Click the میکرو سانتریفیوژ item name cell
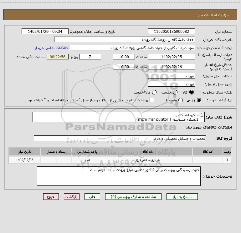Viewport: 241px width, 233px height. (x=147, y=160)
